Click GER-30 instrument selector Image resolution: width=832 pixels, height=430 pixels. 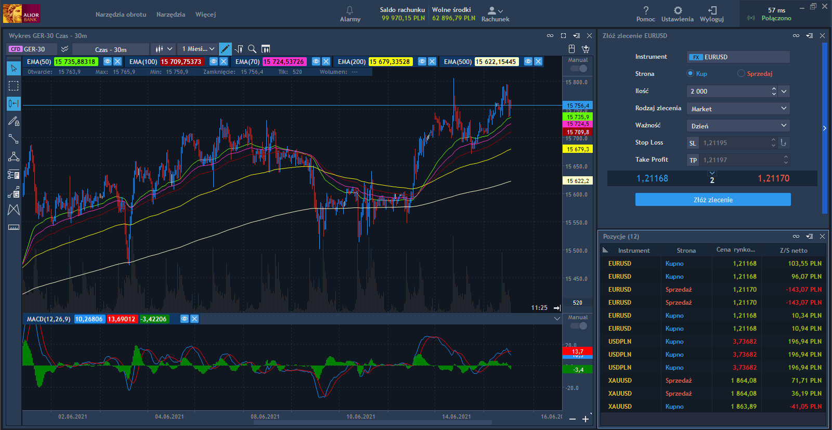tap(31, 49)
